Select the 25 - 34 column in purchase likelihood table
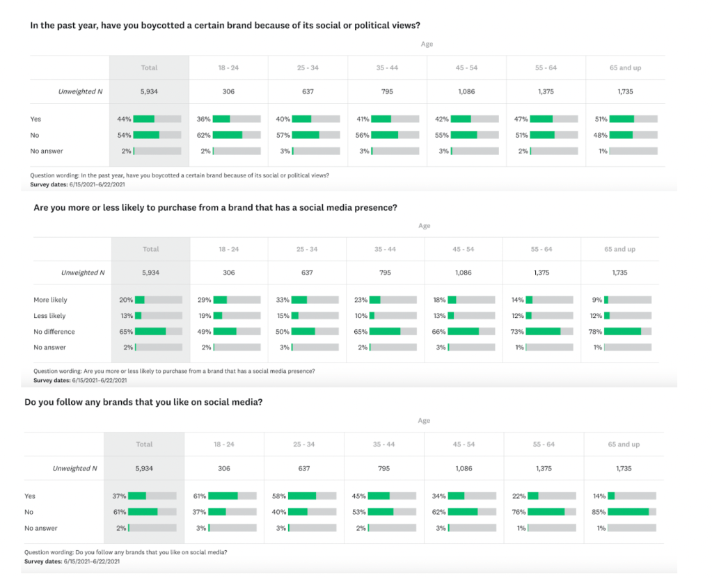Image resolution: width=712 pixels, height=578 pixels. click(307, 249)
